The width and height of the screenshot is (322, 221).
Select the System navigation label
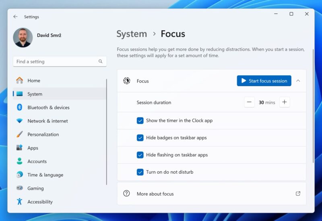(35, 94)
